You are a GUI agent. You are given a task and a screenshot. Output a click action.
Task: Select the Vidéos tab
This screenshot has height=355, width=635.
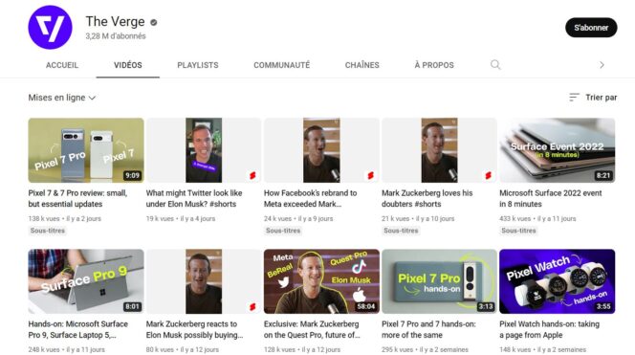pyautogui.click(x=128, y=65)
